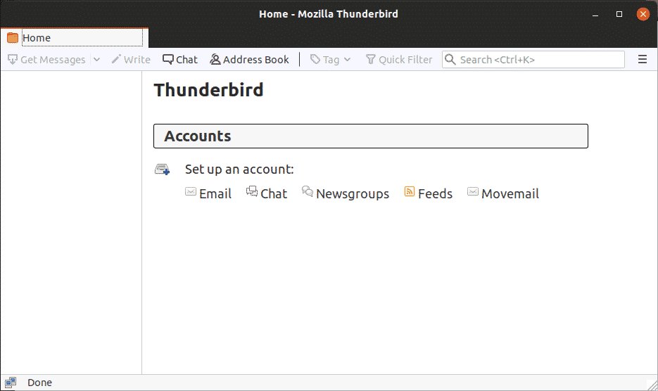Open Chat from the toolbar
658x391 pixels.
click(x=180, y=60)
